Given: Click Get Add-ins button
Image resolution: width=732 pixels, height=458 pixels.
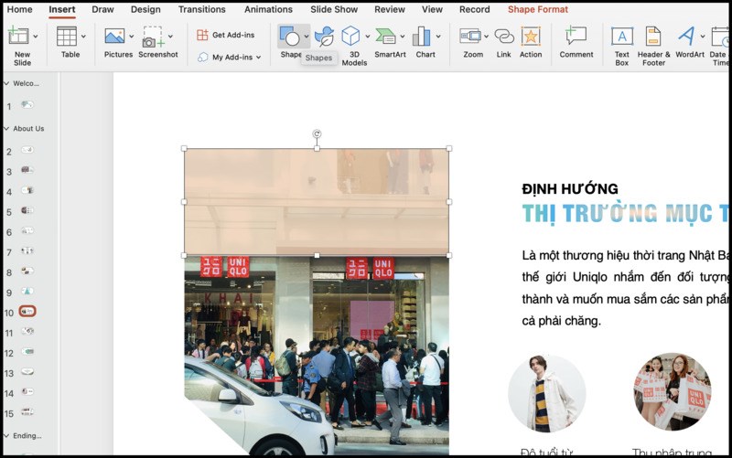Looking at the screenshot, I should pos(225,35).
